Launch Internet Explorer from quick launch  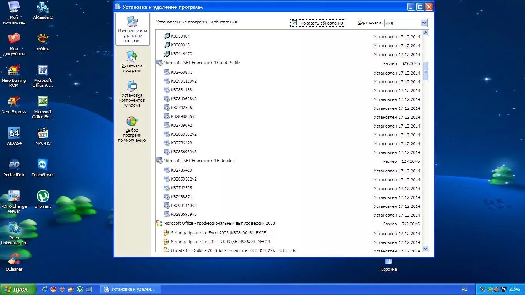point(45,289)
